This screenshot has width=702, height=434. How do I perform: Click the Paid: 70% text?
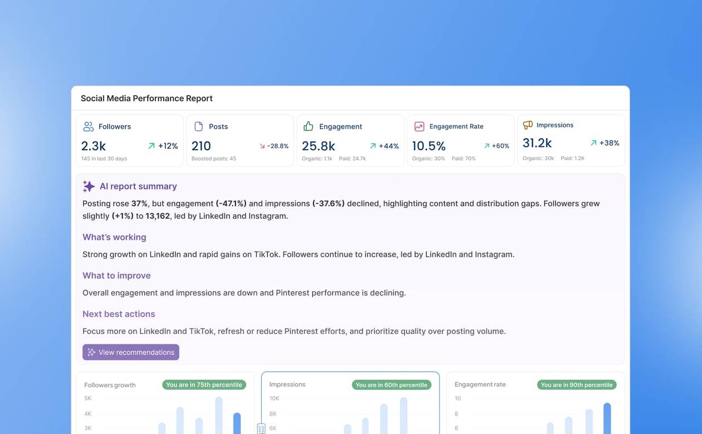464,159
